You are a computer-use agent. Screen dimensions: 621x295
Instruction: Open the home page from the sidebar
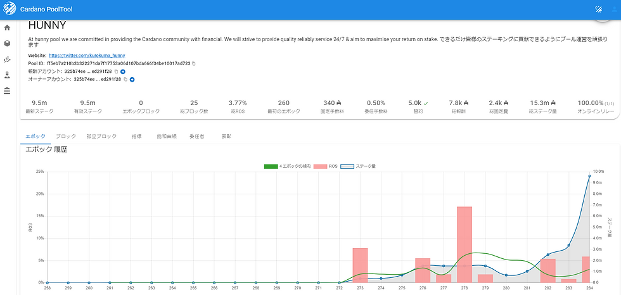click(x=7, y=28)
